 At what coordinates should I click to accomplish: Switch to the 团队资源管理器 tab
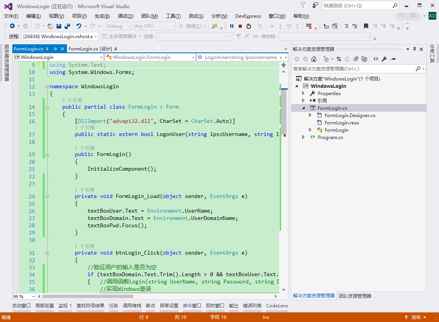click(355, 296)
